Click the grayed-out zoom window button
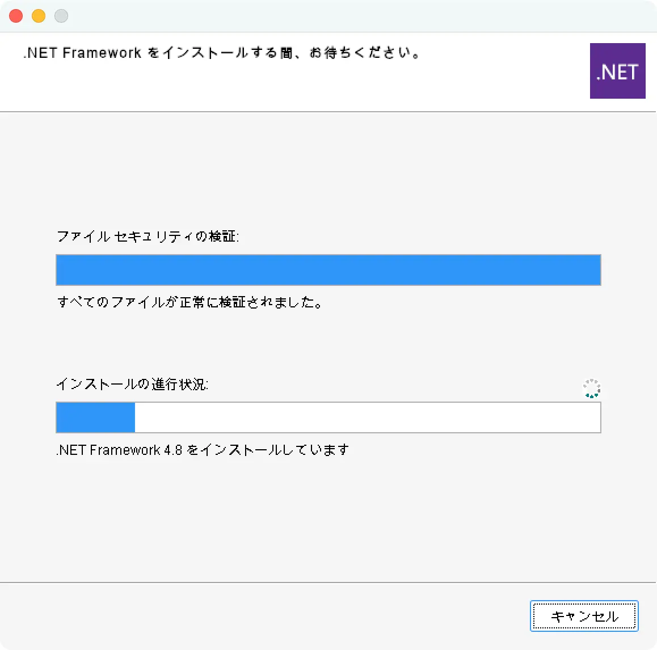This screenshot has height=650, width=657. [x=61, y=16]
